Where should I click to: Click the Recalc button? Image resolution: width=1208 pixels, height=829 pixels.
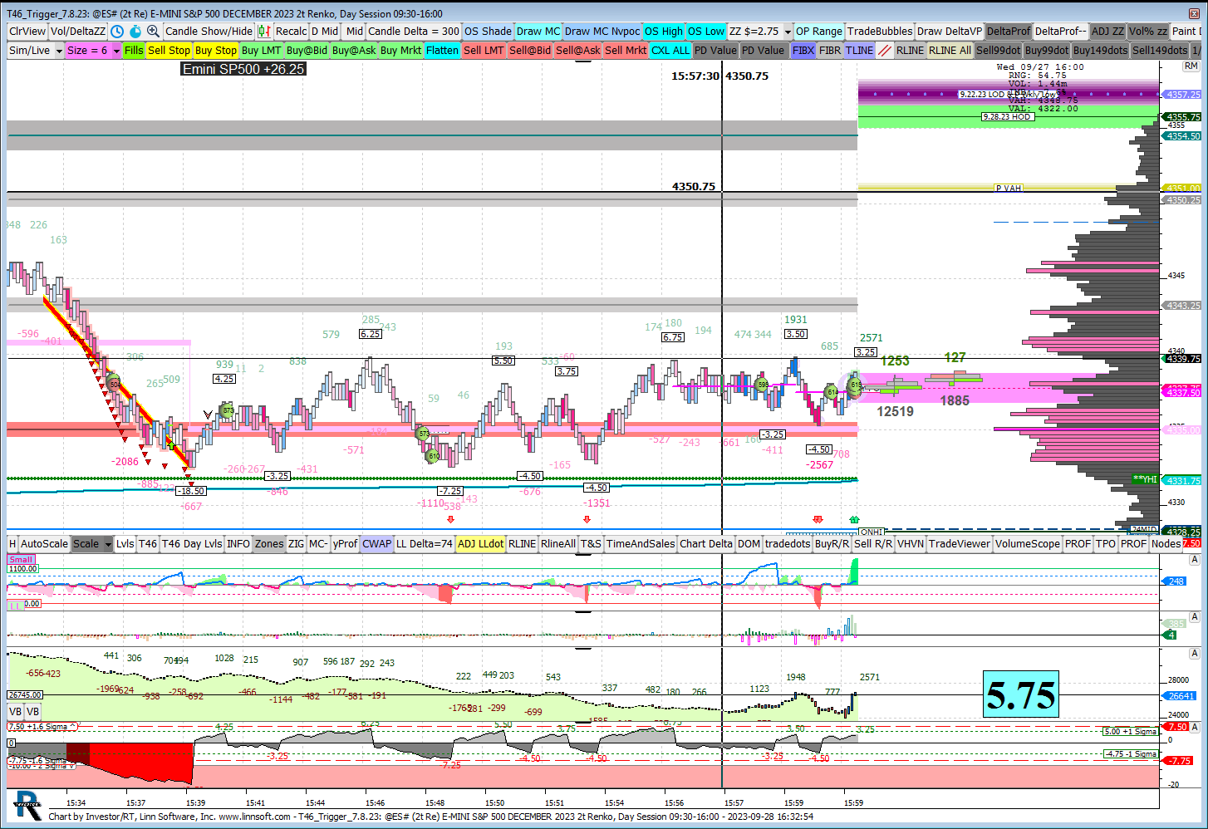(291, 31)
